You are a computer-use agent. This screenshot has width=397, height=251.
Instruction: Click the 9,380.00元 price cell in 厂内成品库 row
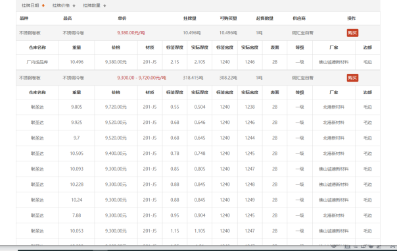[x=116, y=62]
